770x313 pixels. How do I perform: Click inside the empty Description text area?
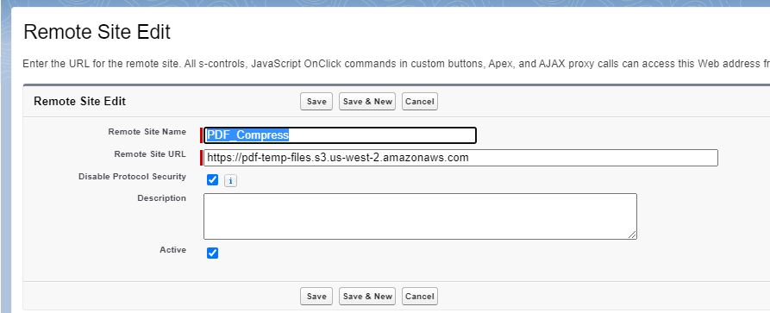click(x=420, y=216)
